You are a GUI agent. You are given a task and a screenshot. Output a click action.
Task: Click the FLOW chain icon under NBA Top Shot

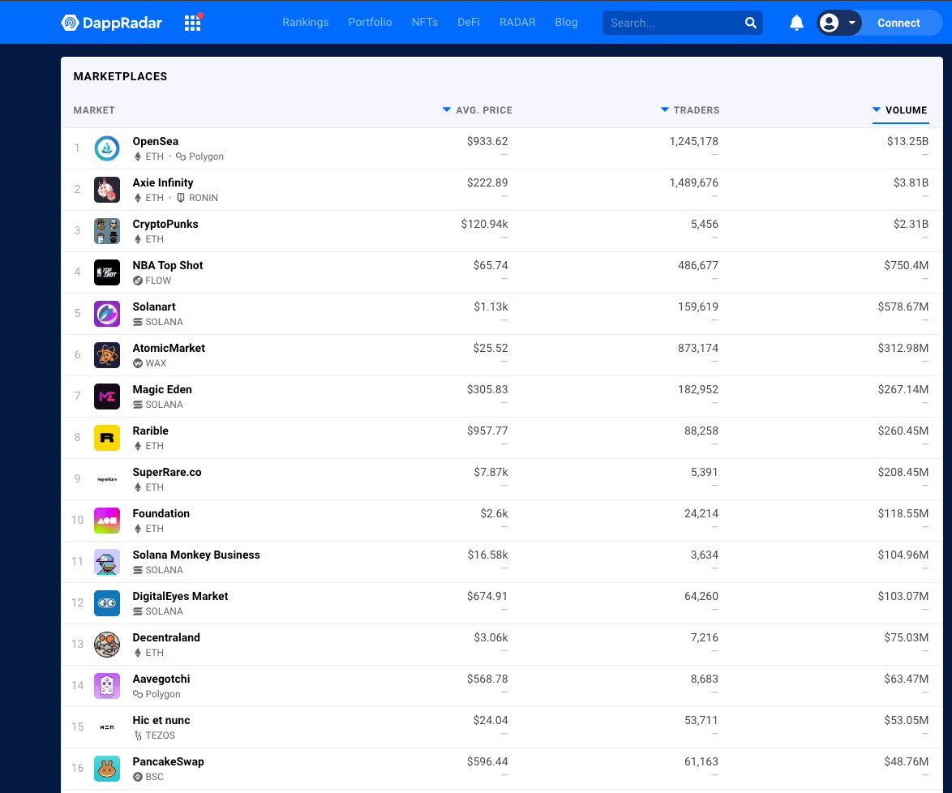[x=138, y=281]
